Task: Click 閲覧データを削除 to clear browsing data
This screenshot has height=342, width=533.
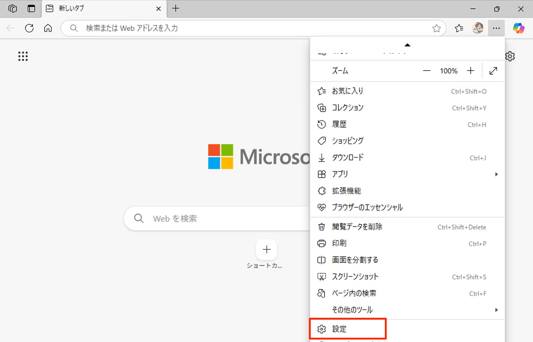Action: tap(357, 227)
